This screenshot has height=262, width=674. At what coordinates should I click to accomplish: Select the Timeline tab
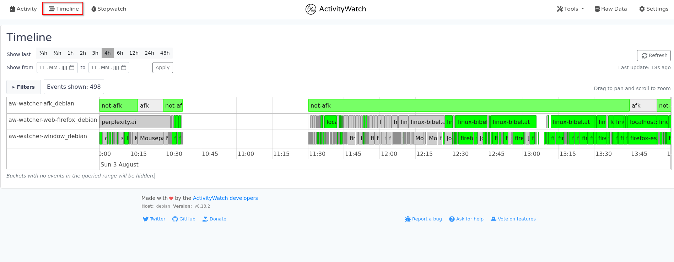tap(64, 9)
